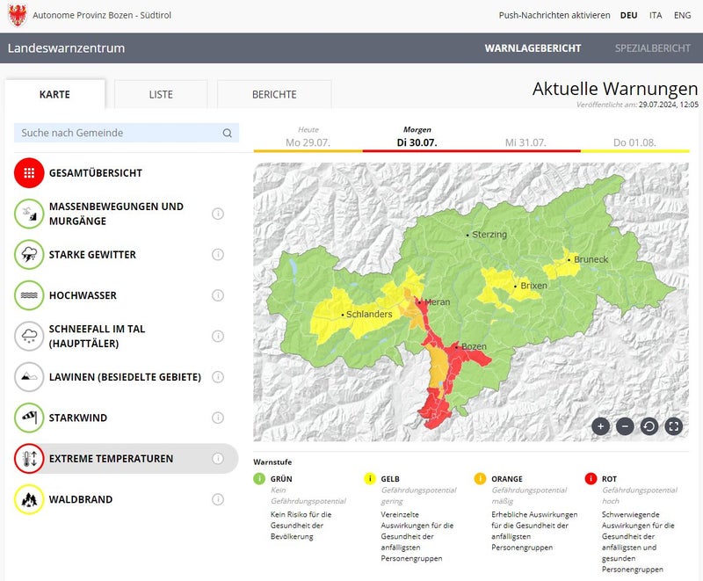This screenshot has height=581, width=703.
Task: Switch to the Liste tab
Action: click(x=161, y=95)
